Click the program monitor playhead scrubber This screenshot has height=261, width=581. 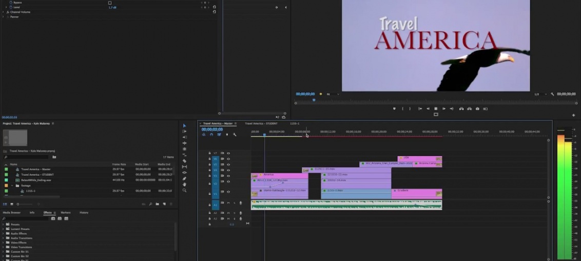pyautogui.click(x=314, y=100)
